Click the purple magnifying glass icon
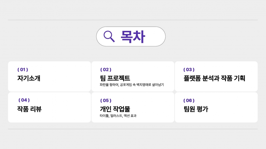This screenshot has width=266, height=149. (109, 37)
